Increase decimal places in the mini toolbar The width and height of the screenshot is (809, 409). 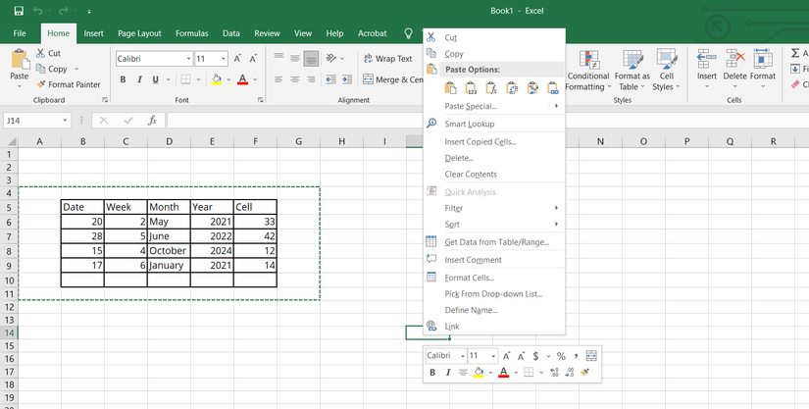(x=553, y=373)
